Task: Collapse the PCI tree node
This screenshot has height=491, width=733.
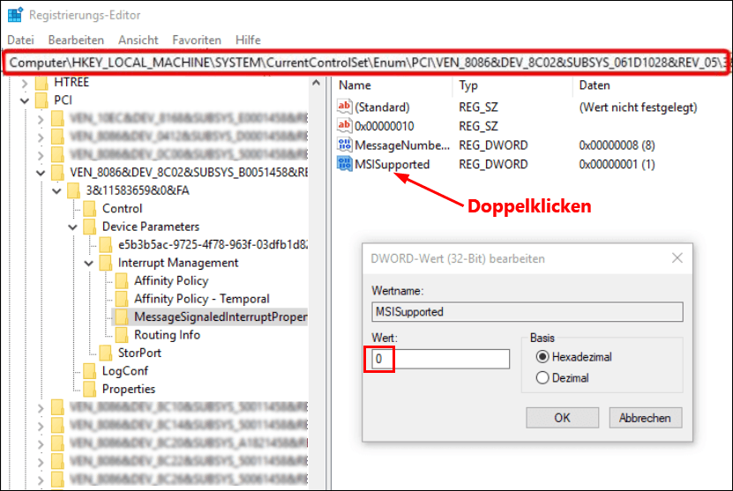Action: click(25, 100)
